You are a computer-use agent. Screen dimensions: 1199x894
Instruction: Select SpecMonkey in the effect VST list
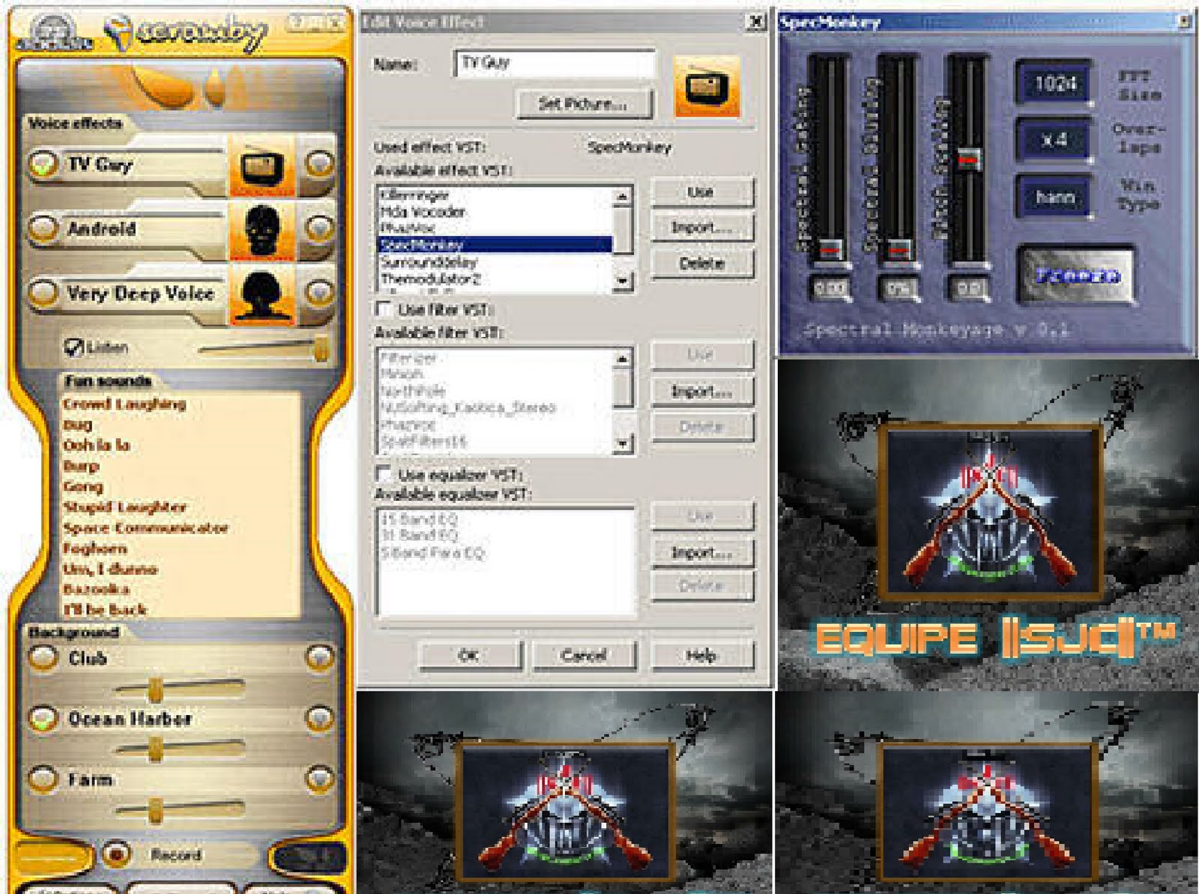[x=495, y=244]
